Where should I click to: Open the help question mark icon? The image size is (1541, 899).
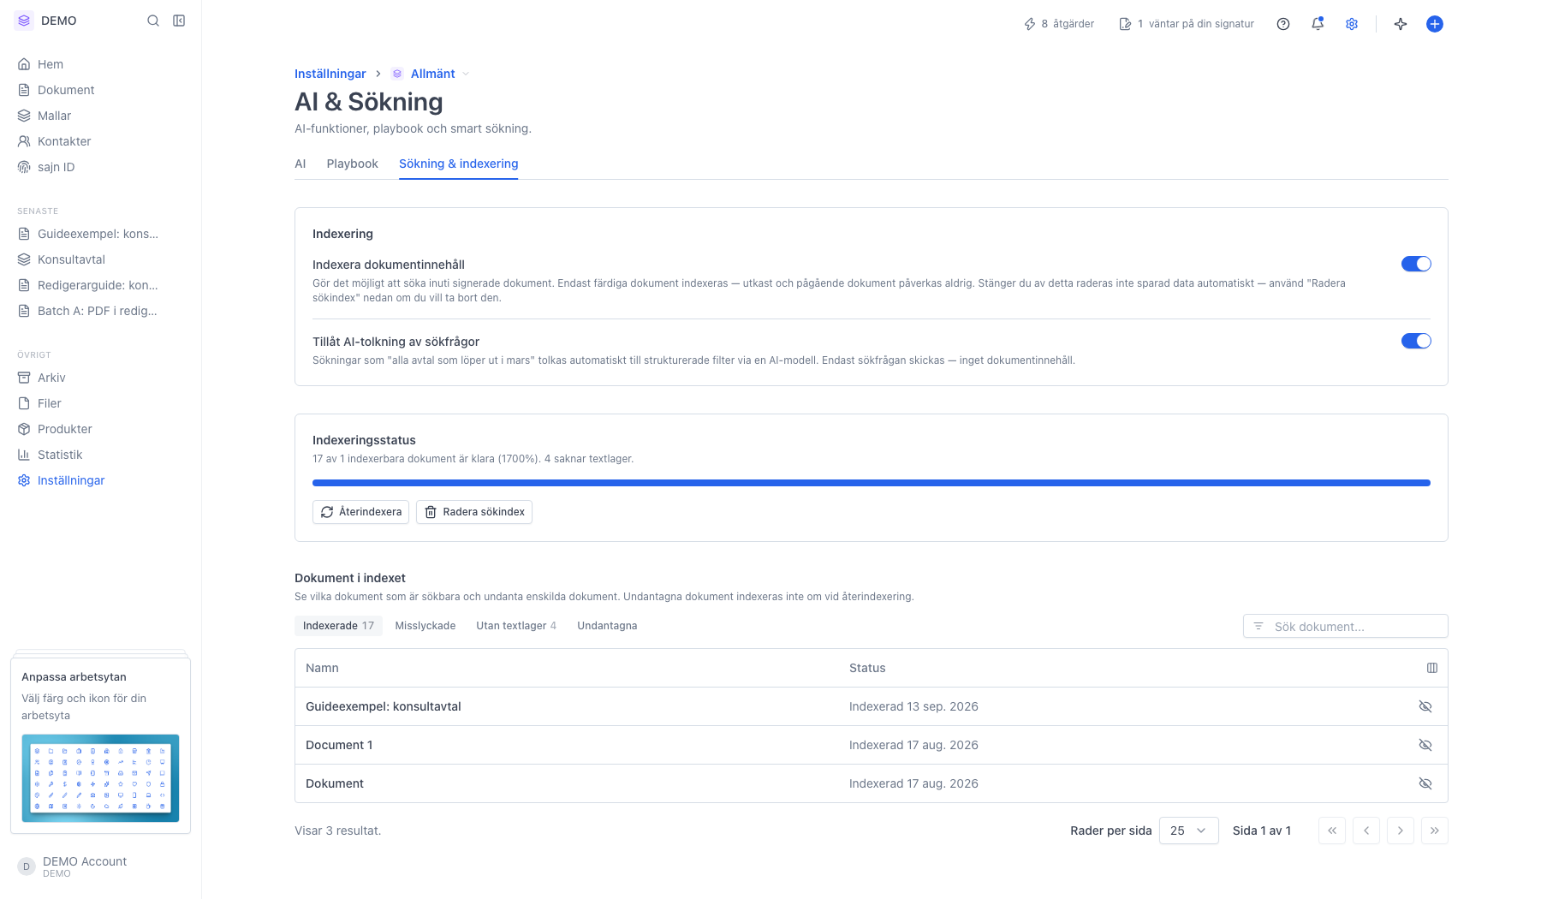click(x=1283, y=24)
